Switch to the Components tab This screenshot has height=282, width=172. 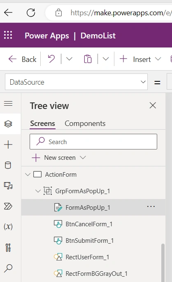[x=85, y=123]
